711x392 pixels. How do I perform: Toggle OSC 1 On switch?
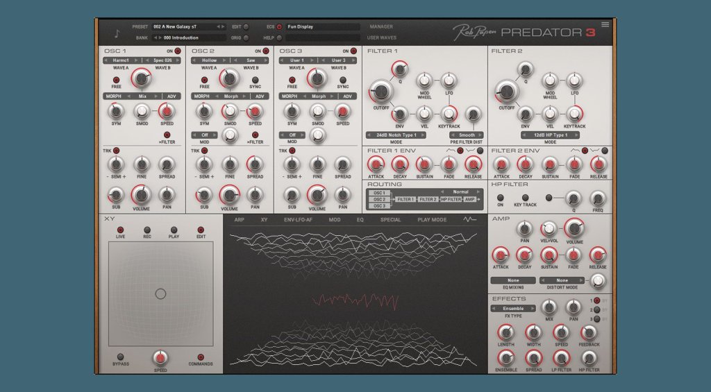click(x=178, y=51)
